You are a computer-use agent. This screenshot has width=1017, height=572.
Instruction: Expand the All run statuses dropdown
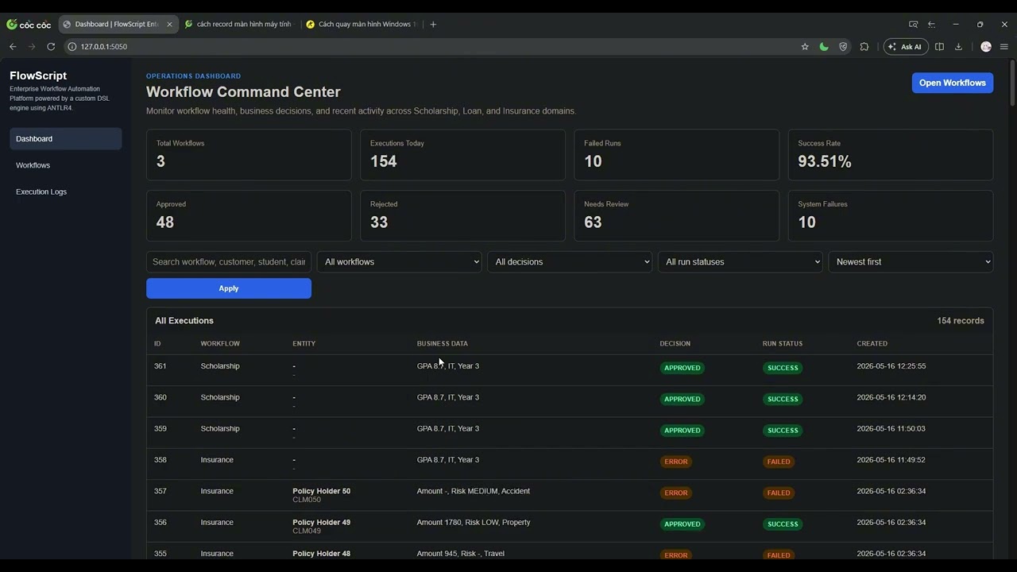(740, 261)
